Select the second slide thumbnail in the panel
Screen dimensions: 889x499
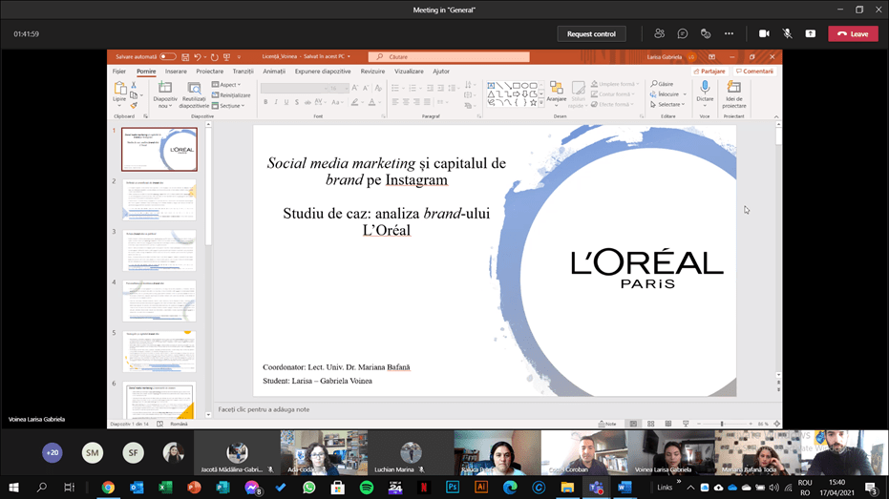point(159,200)
